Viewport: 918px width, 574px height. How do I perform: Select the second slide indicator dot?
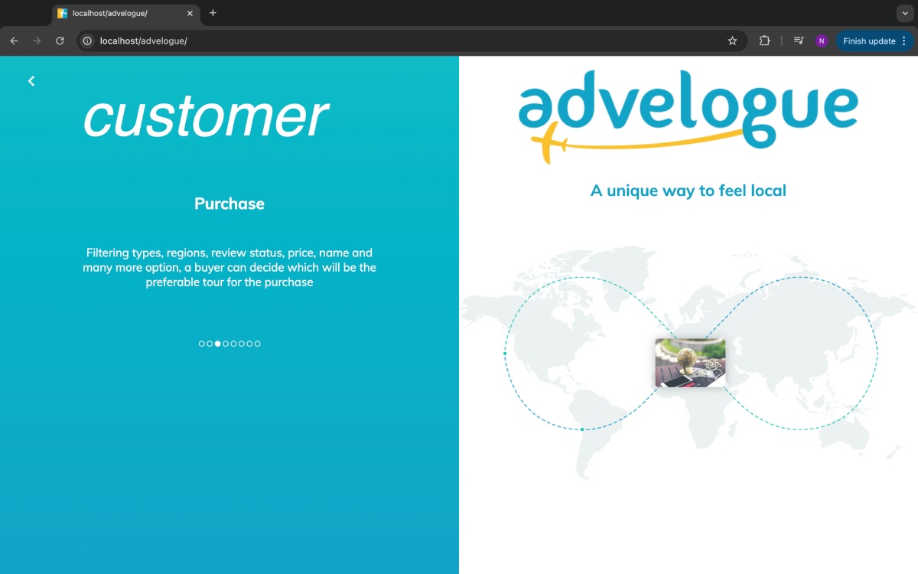[210, 344]
